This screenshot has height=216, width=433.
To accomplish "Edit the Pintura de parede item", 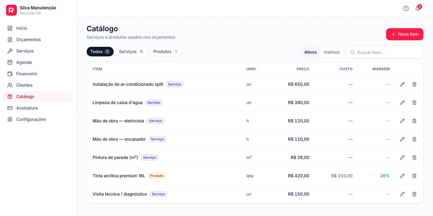I will [x=402, y=157].
